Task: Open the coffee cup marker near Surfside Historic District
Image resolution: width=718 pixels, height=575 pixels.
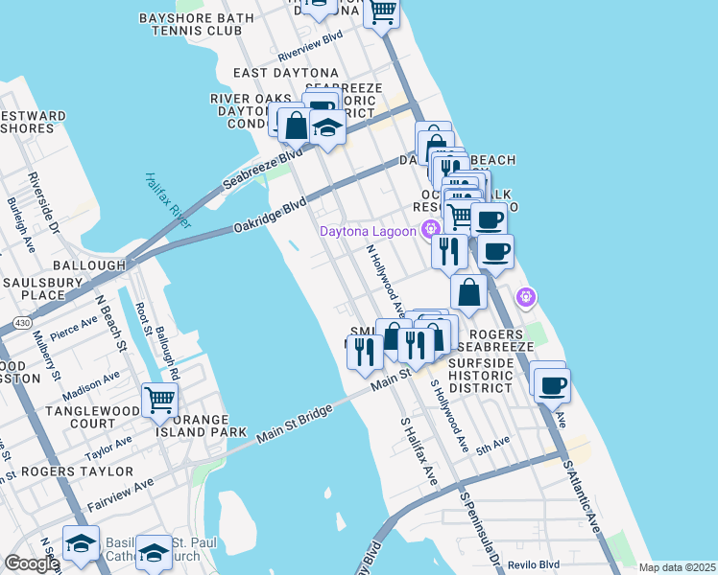Action: click(552, 387)
